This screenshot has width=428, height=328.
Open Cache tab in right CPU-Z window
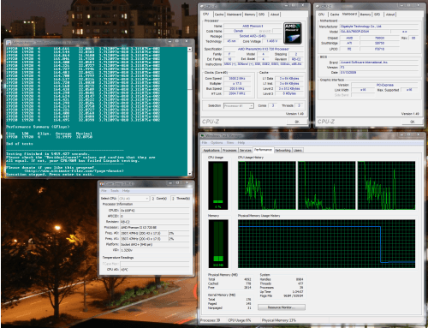[335, 15]
